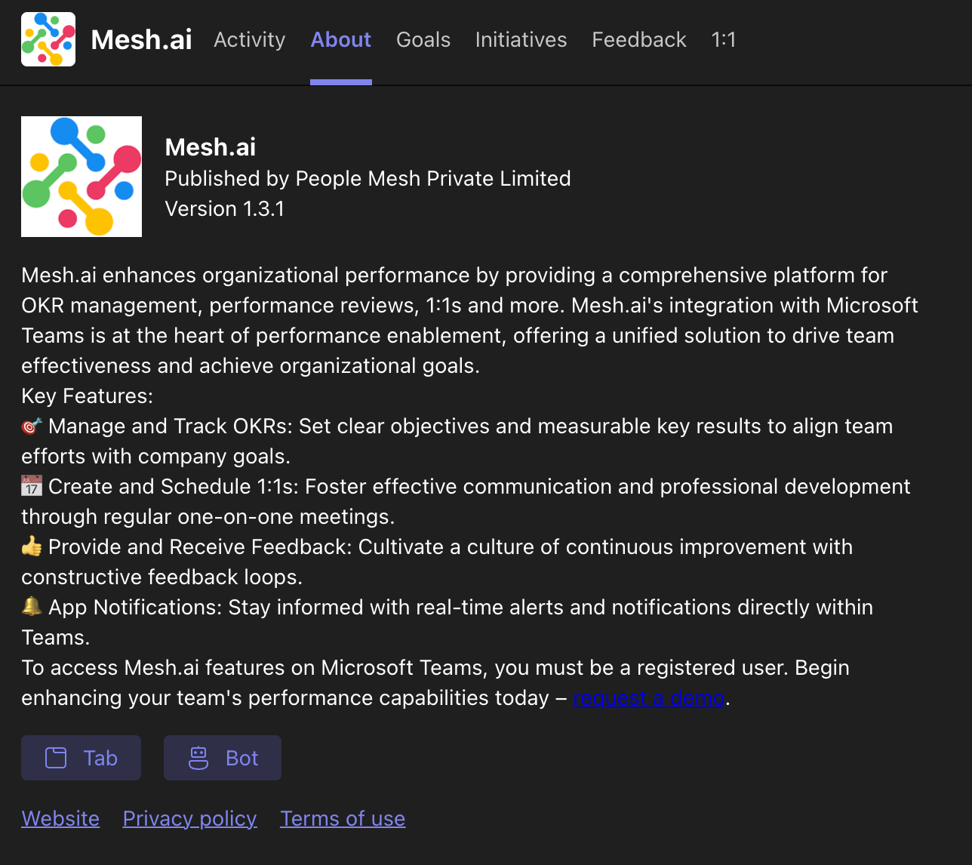Select the tab icon inside the Tab button
This screenshot has height=865, width=972.
pyautogui.click(x=57, y=757)
